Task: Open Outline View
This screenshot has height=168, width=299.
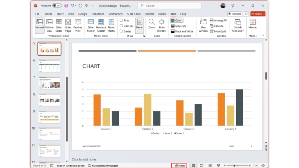Action: [x=49, y=25]
